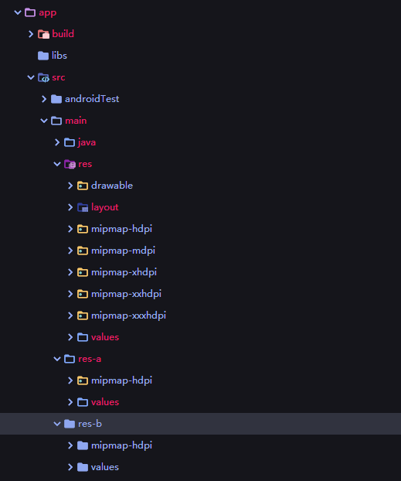Click the res resource folder icon
The image size is (401, 481).
click(70, 164)
